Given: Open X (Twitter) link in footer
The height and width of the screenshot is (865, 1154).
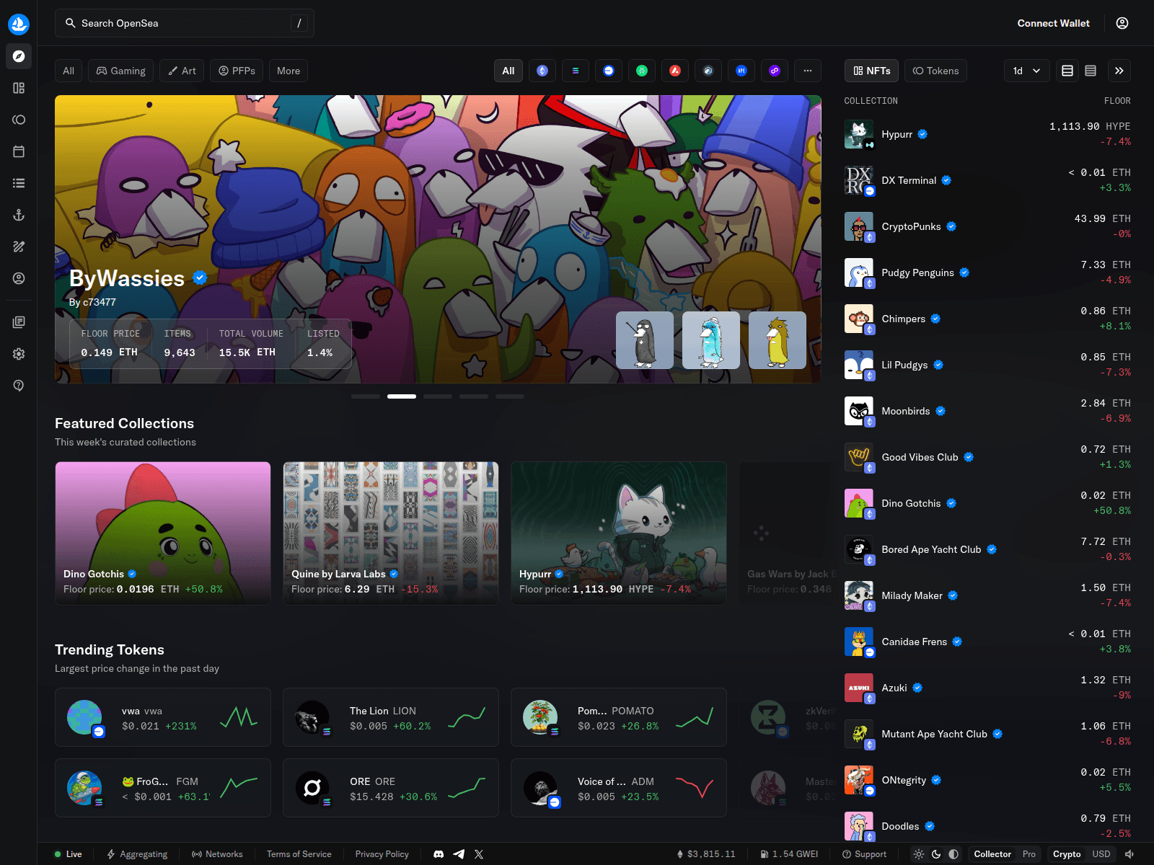Looking at the screenshot, I should tap(479, 854).
